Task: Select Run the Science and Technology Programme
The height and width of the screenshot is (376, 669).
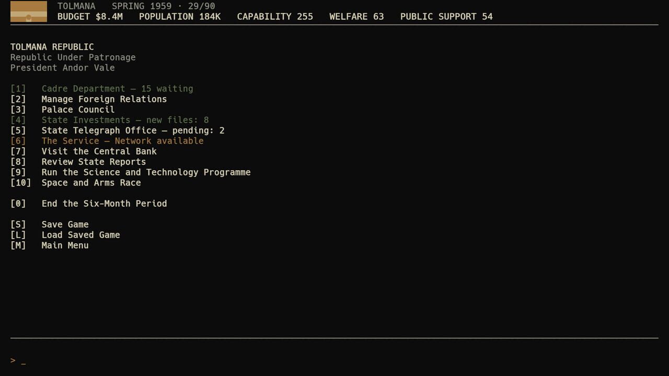Action: (131, 172)
